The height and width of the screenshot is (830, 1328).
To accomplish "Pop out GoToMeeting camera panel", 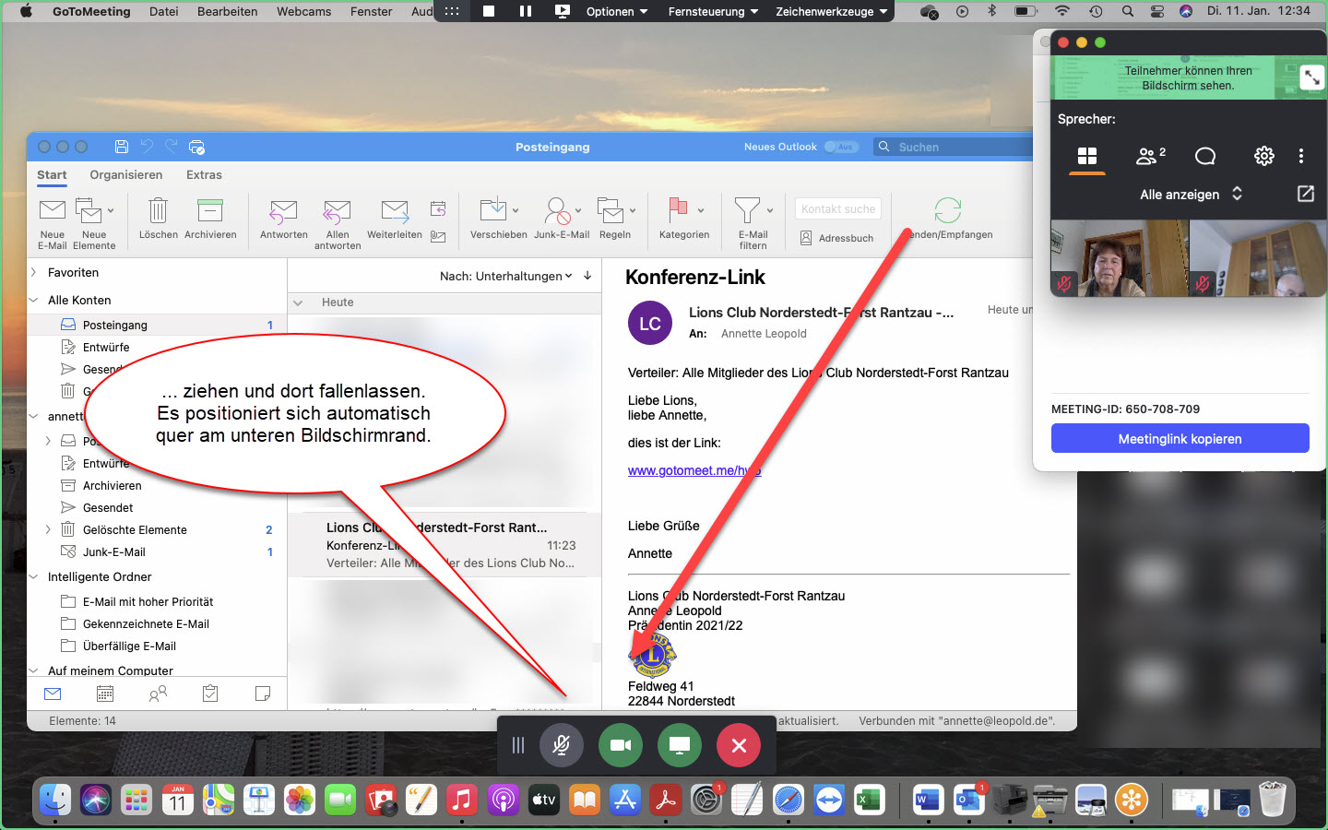I will pos(1306,194).
